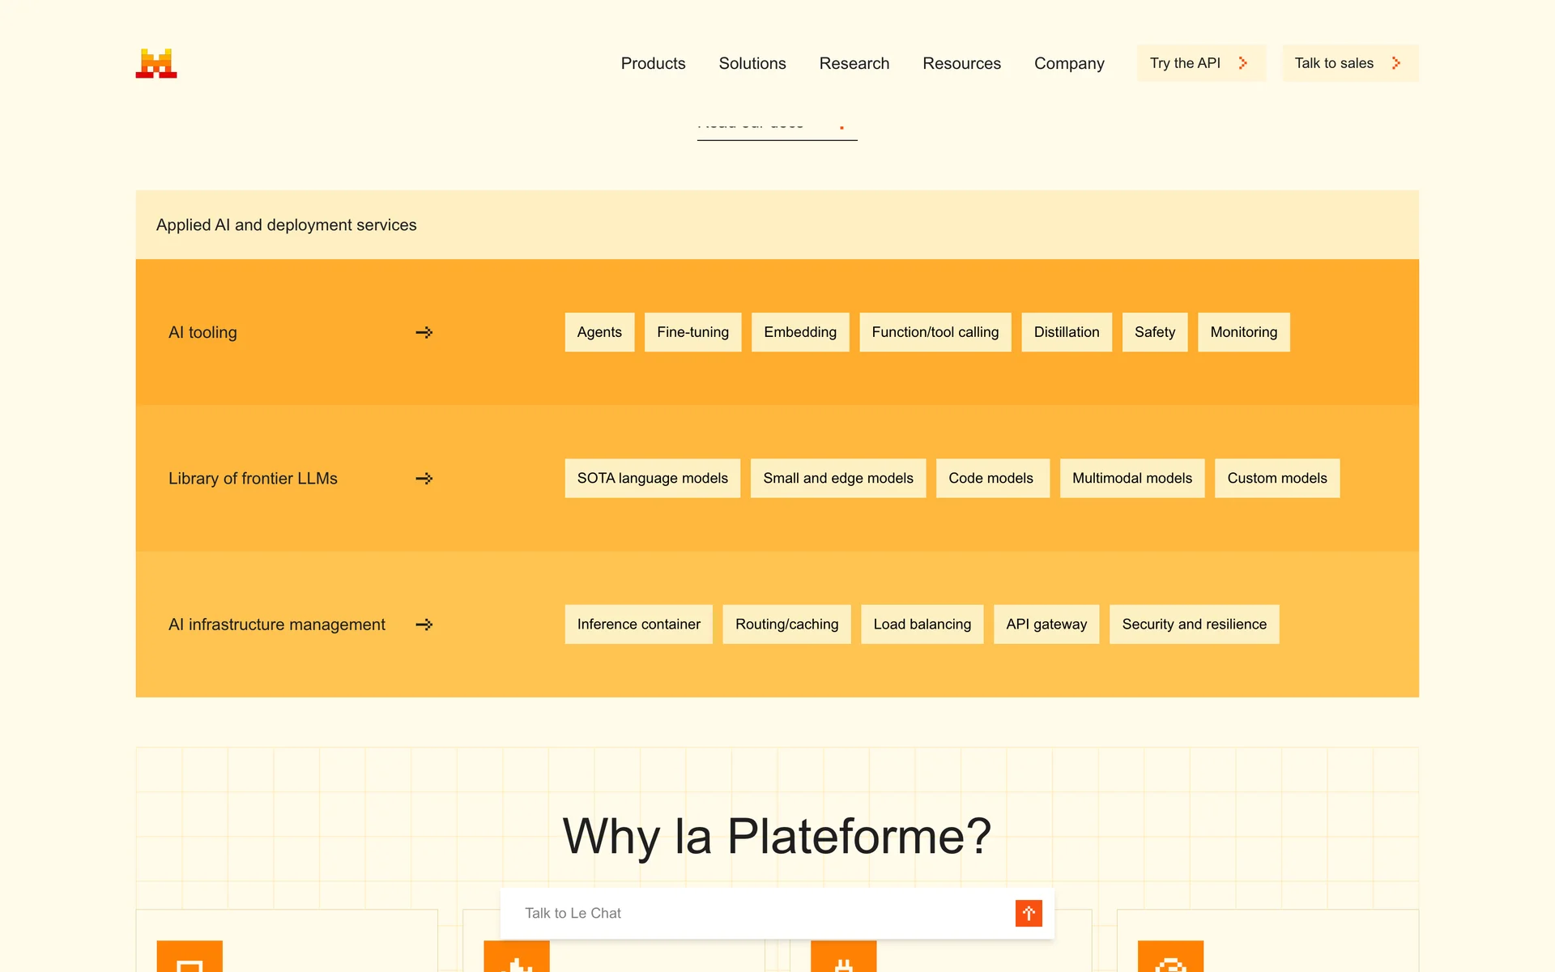Select the Function/tool calling tag

coord(935,332)
